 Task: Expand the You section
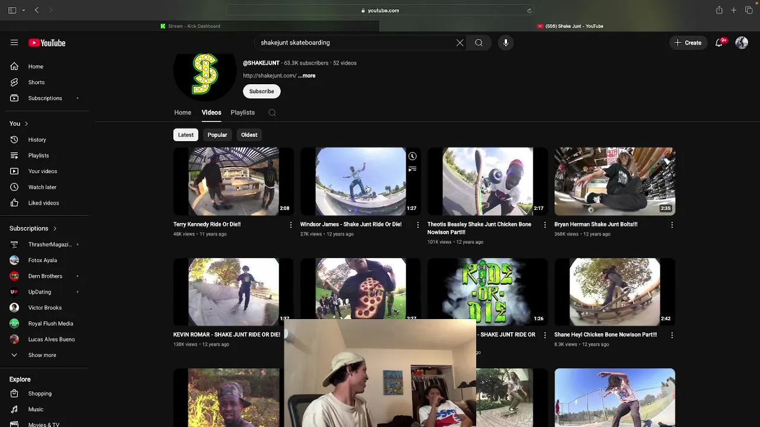point(19,123)
